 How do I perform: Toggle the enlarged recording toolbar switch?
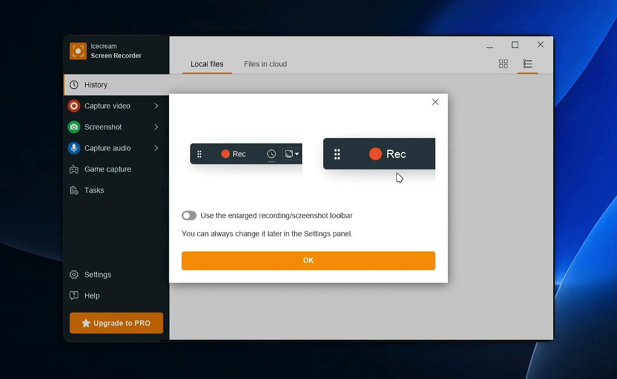[x=189, y=216]
